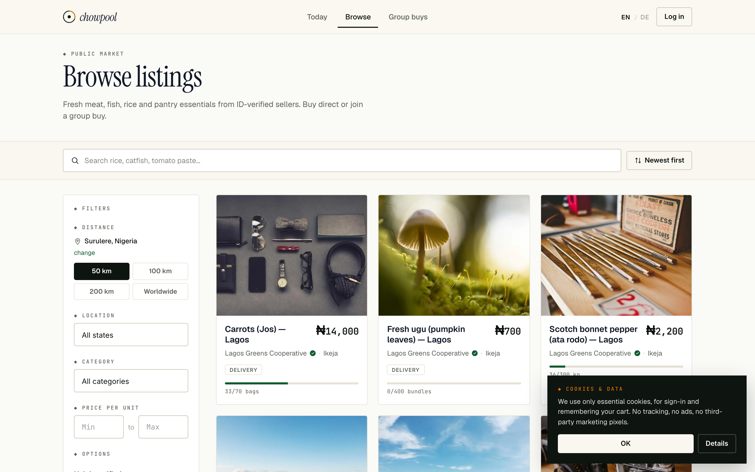Image resolution: width=755 pixels, height=472 pixels.
Task: Click verified badge on Scotch bonnet listing
Action: click(x=637, y=353)
